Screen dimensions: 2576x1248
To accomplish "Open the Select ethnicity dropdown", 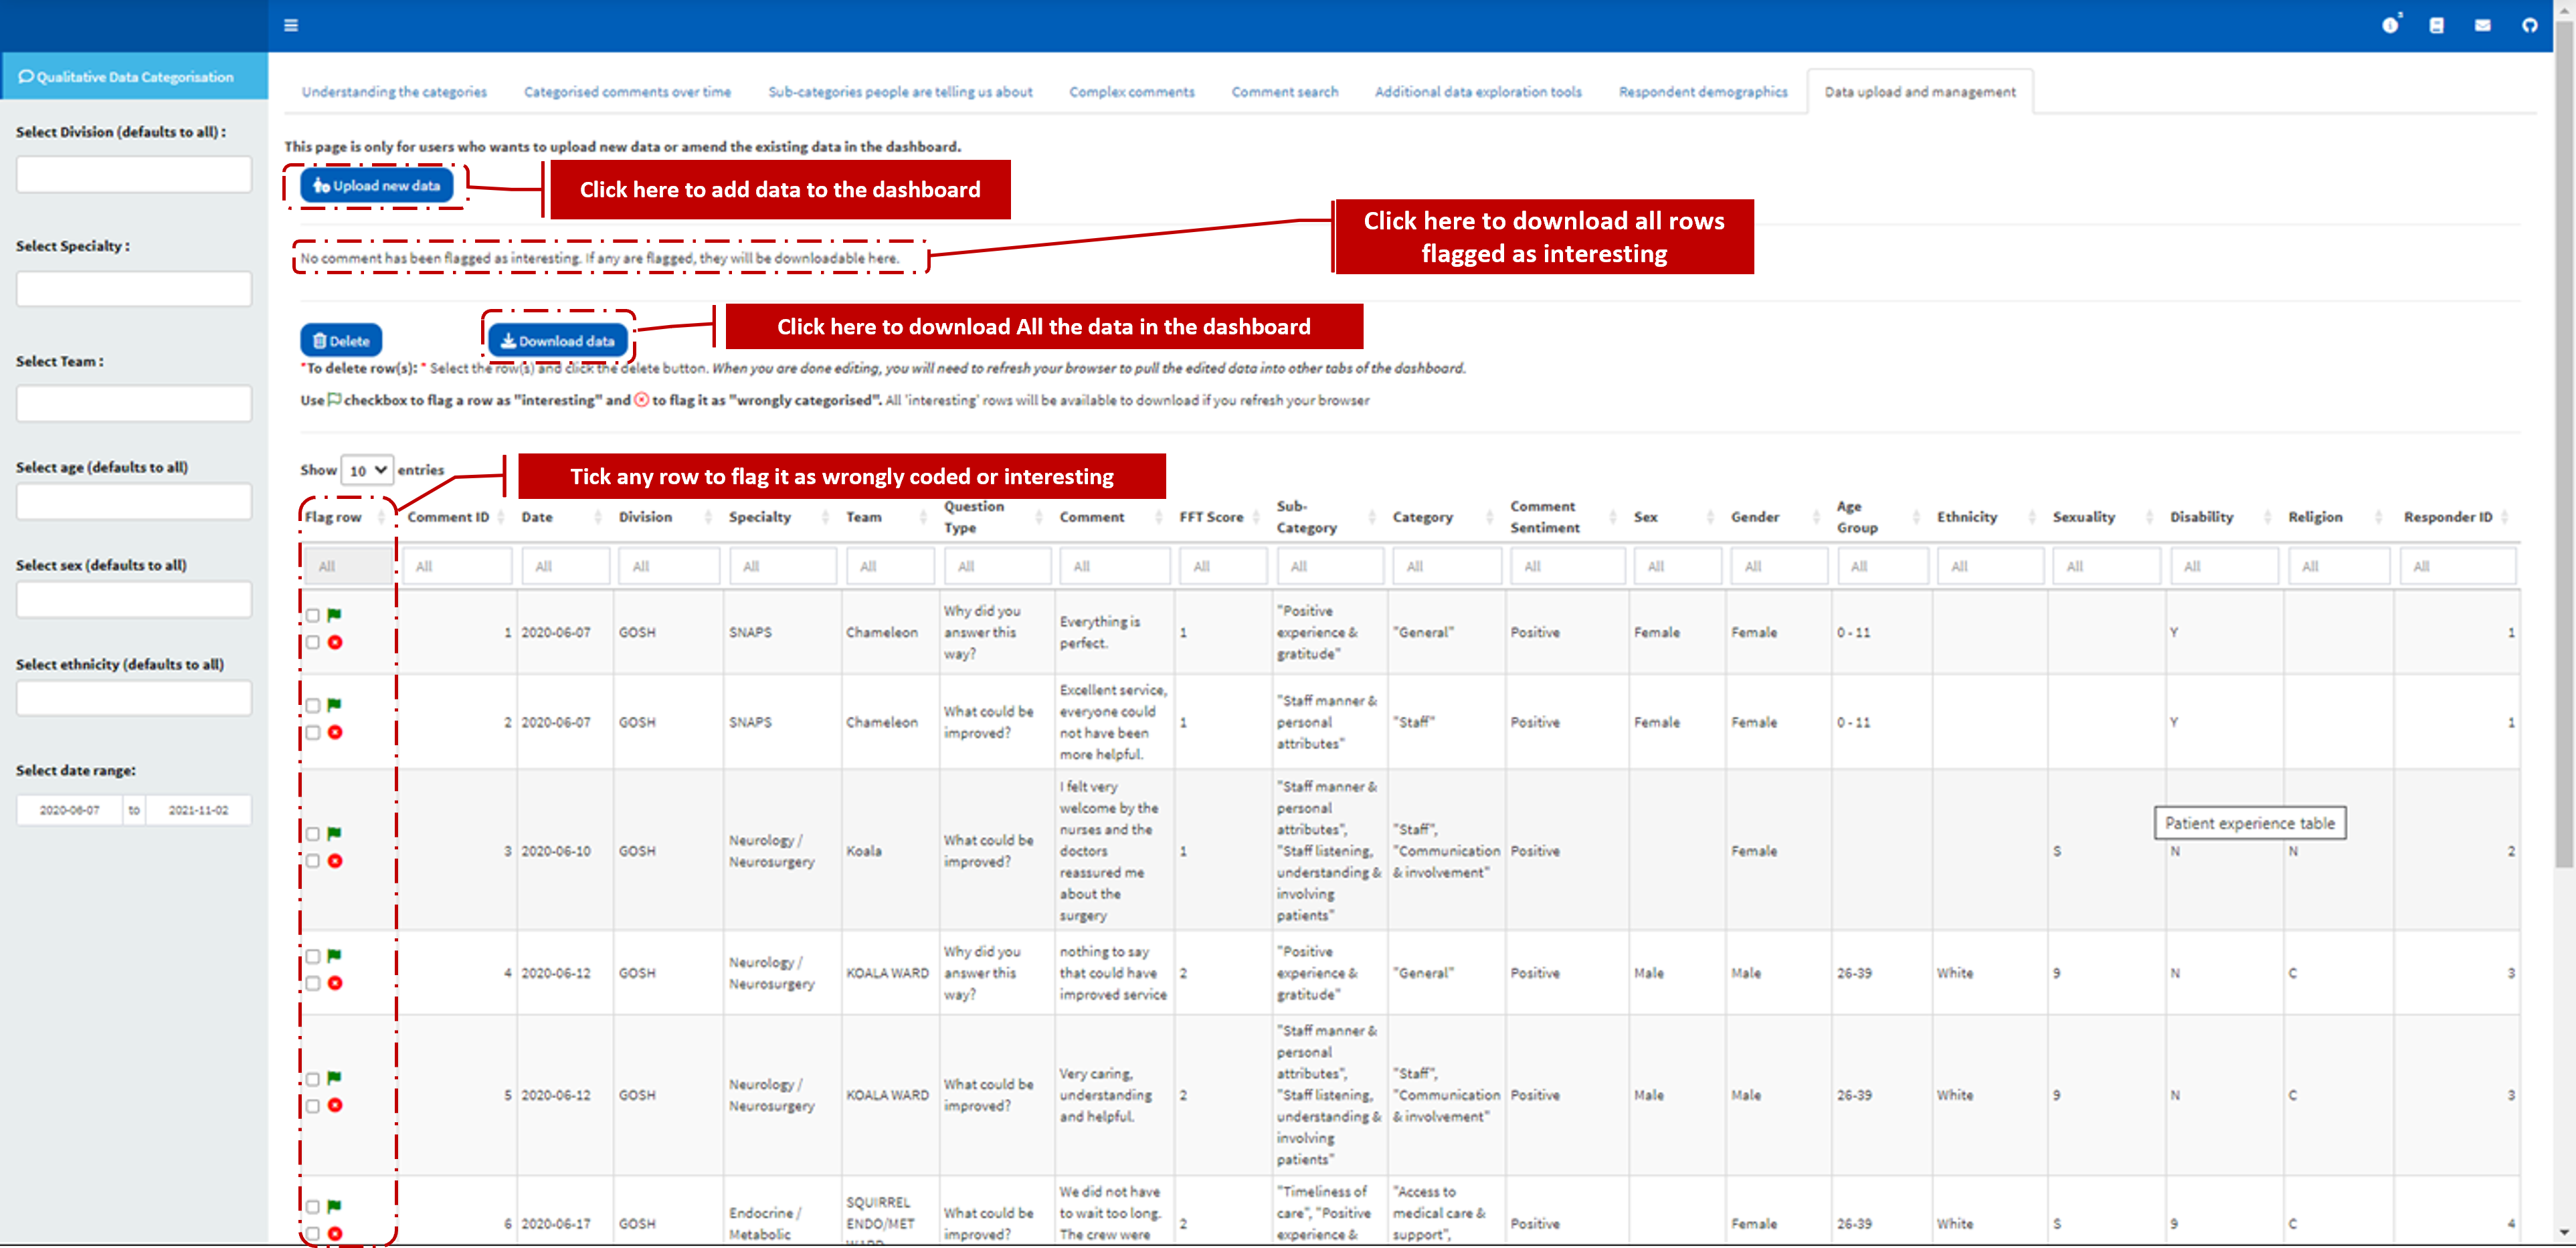I will (x=134, y=700).
